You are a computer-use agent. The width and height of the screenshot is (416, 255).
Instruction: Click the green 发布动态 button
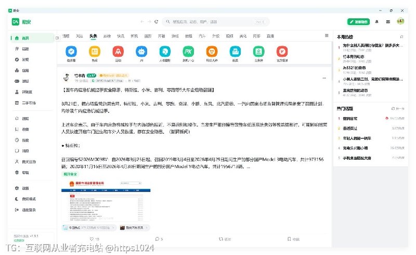(x=358, y=22)
